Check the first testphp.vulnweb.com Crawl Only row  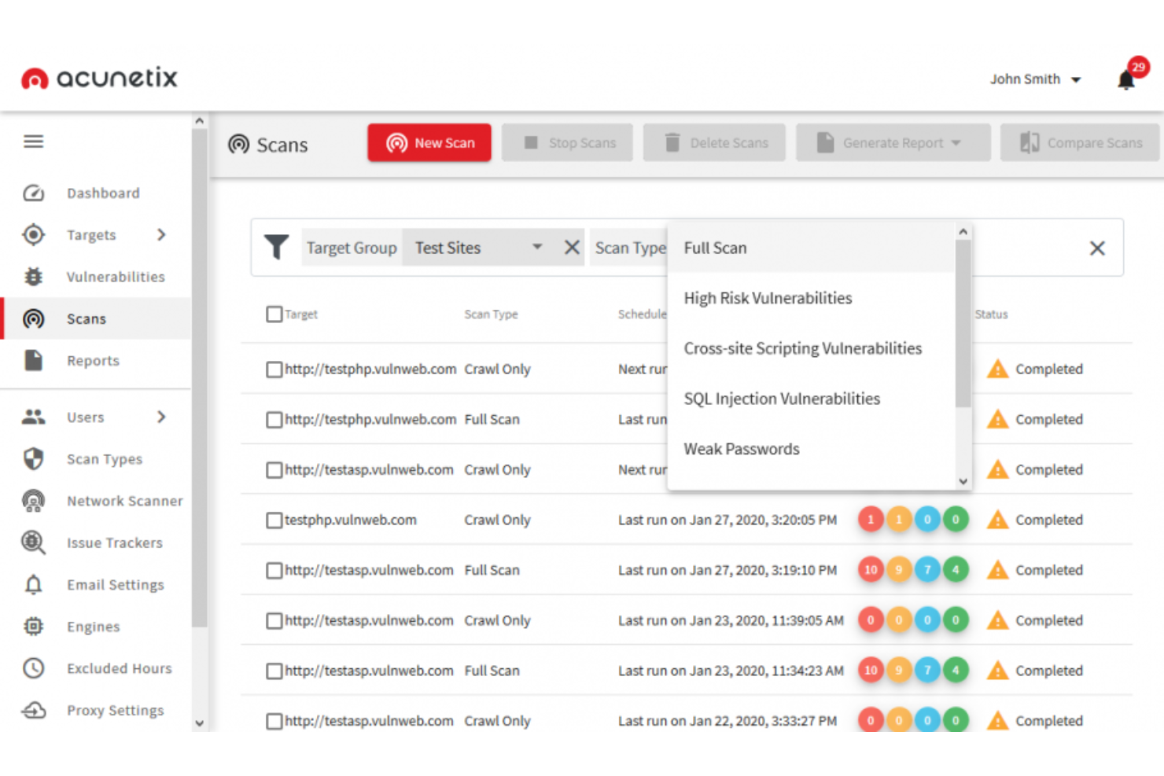[x=274, y=370]
